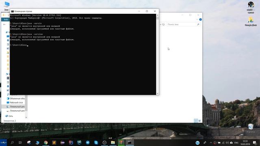Switch to File Explorer taskbar icon
This screenshot has width=260, height=146.
(113, 142)
